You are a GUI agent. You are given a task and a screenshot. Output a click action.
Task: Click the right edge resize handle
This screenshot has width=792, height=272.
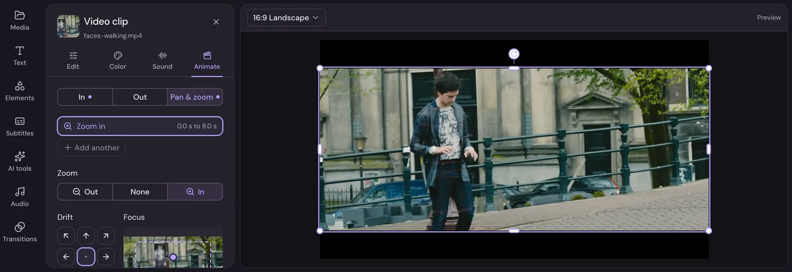click(708, 149)
